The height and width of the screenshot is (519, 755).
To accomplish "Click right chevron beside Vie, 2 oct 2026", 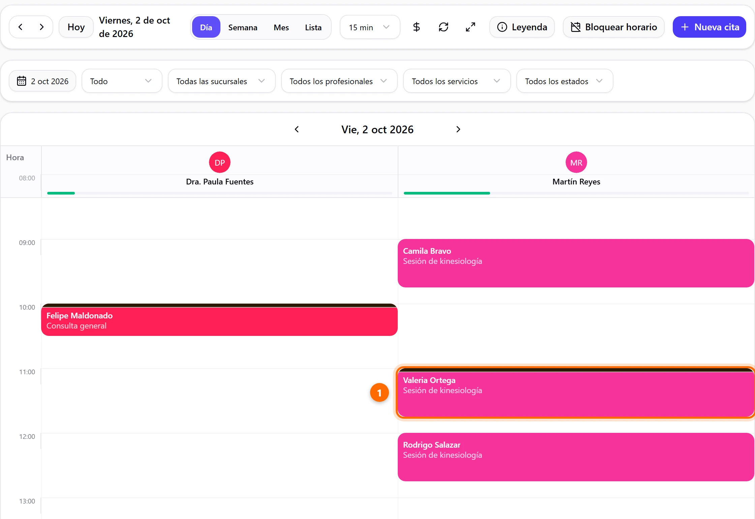I will (x=458, y=129).
